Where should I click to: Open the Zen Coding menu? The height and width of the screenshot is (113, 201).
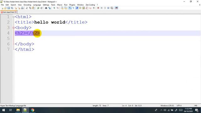point(90,5)
